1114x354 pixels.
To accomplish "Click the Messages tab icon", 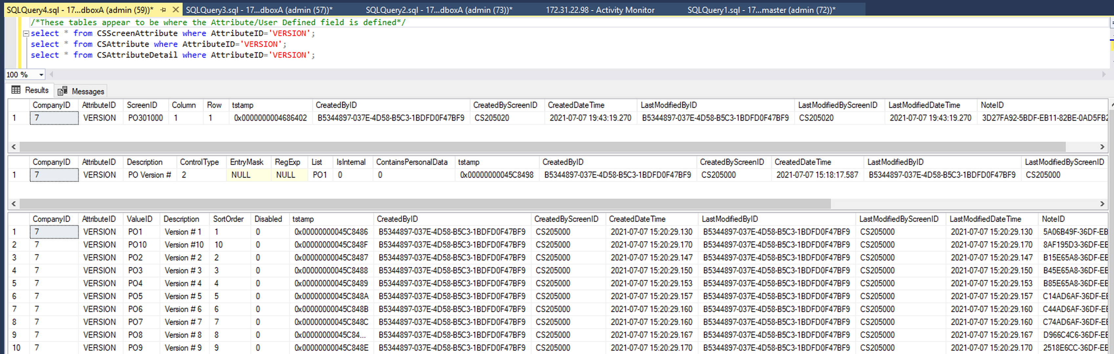I will [62, 91].
